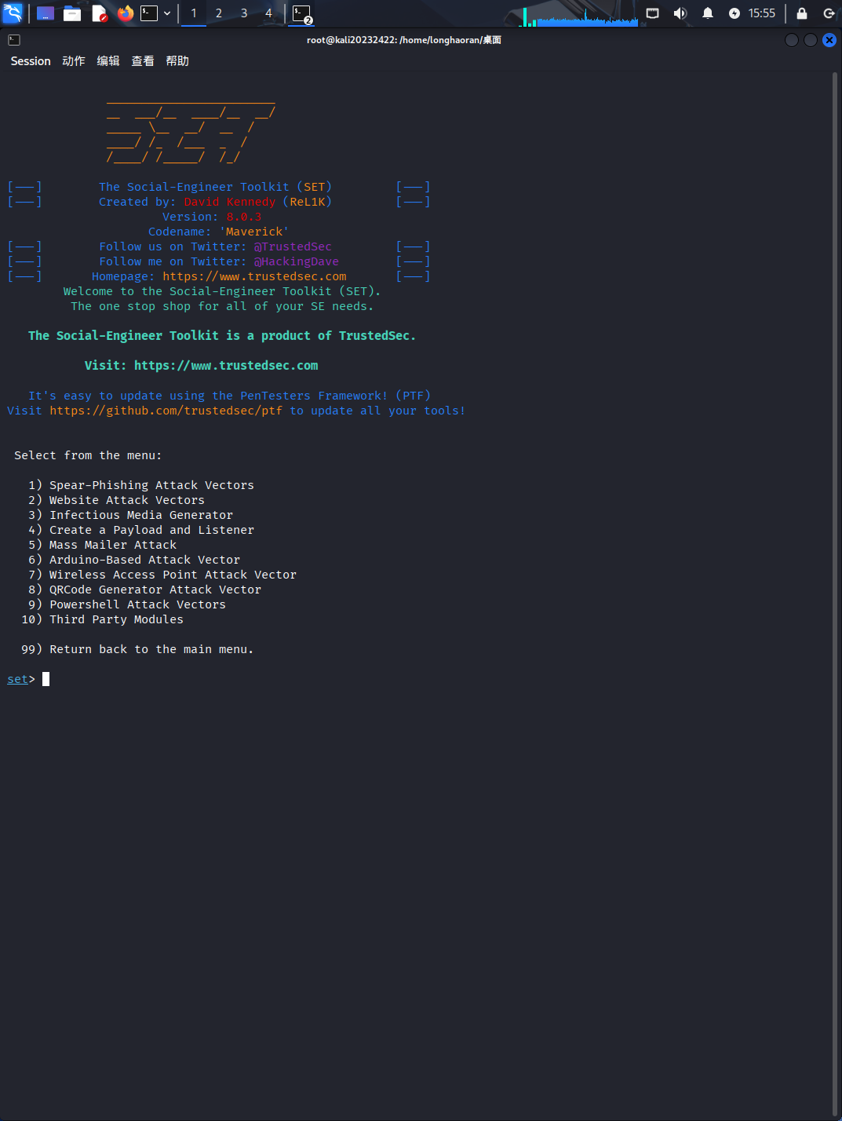Open the 查看 menu
The height and width of the screenshot is (1121, 842).
(143, 61)
